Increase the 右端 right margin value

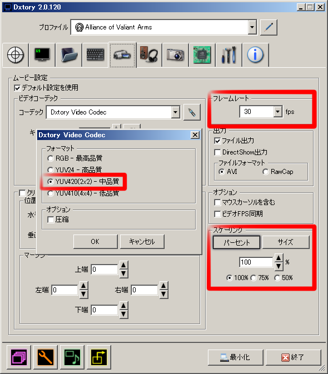click(x=163, y=286)
